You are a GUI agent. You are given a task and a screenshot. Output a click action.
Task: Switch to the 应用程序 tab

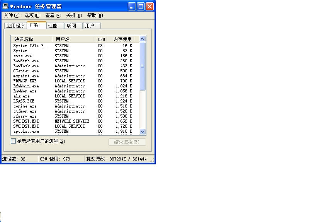tap(15, 26)
